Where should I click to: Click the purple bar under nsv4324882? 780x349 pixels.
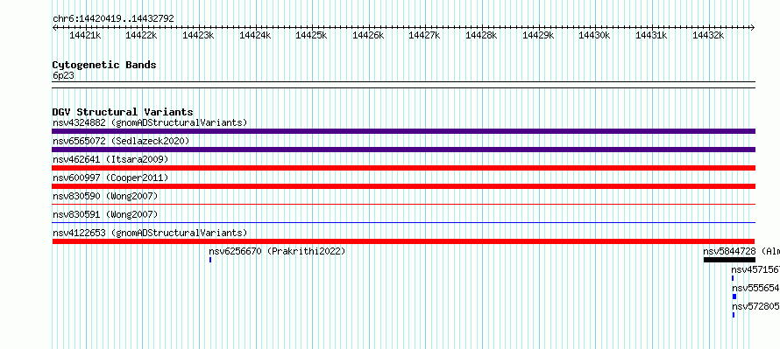403,131
